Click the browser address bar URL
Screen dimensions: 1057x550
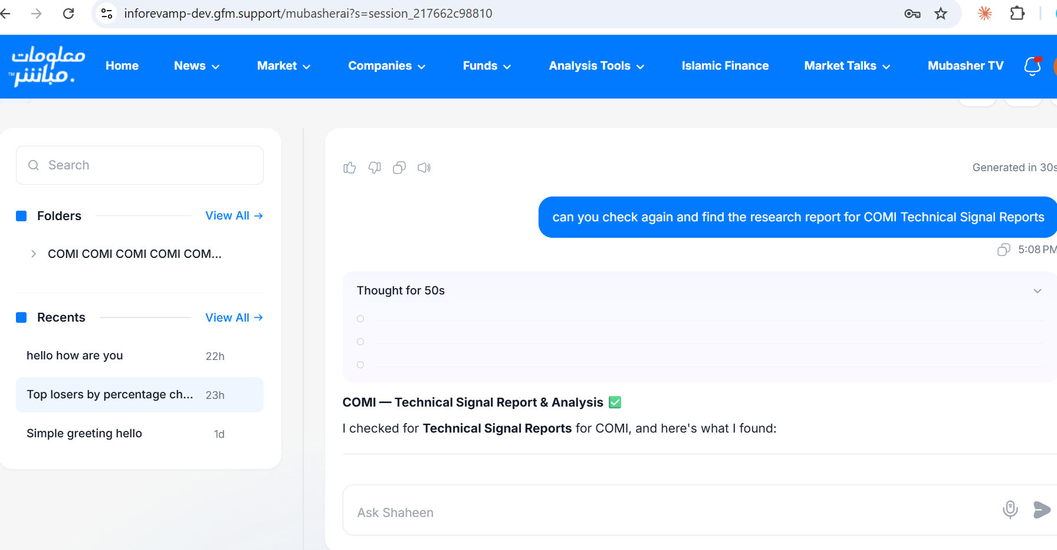pos(308,14)
